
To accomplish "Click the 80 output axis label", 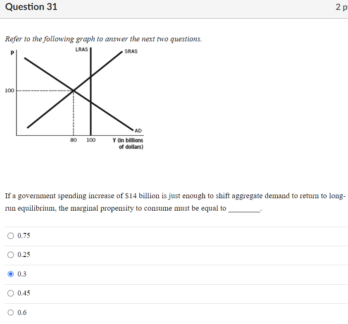I will pyautogui.click(x=74, y=140).
